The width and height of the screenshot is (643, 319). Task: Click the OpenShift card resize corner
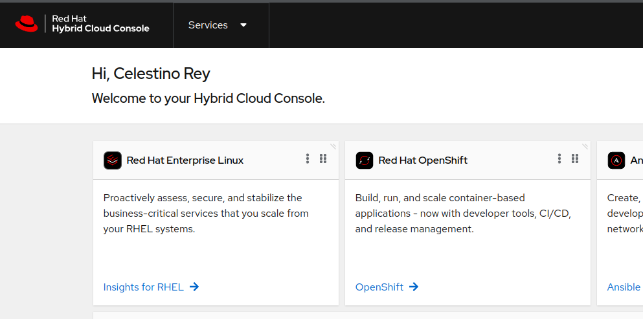pos(585,146)
